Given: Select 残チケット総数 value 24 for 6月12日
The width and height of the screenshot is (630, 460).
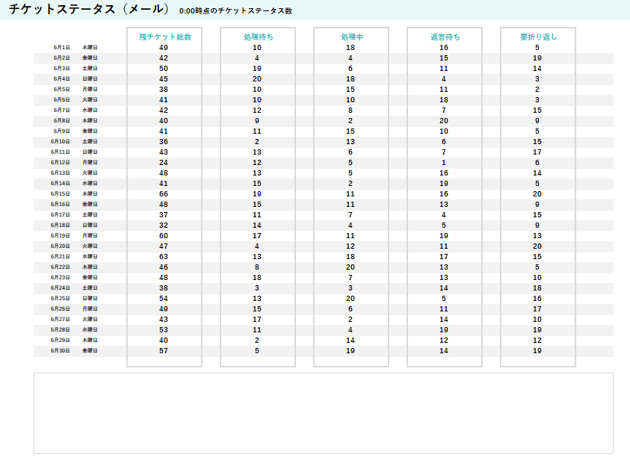Looking at the screenshot, I should coord(164,162).
